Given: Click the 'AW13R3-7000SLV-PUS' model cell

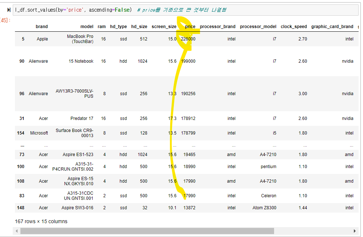Looking at the screenshot, I should point(75,94).
